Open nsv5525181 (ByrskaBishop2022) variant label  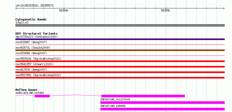38,59
